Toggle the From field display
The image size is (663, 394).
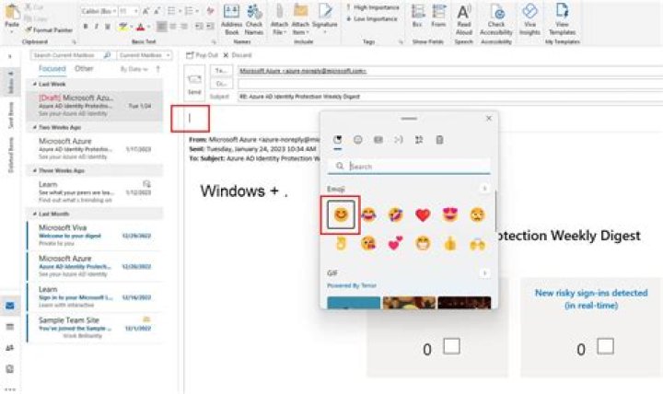438,16
